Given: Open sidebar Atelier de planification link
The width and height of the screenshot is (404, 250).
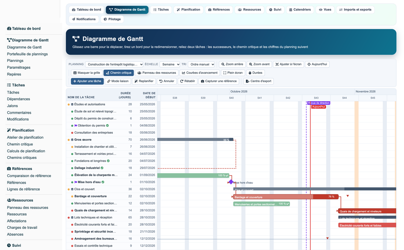Looking at the screenshot, I should pyautogui.click(x=25, y=137).
